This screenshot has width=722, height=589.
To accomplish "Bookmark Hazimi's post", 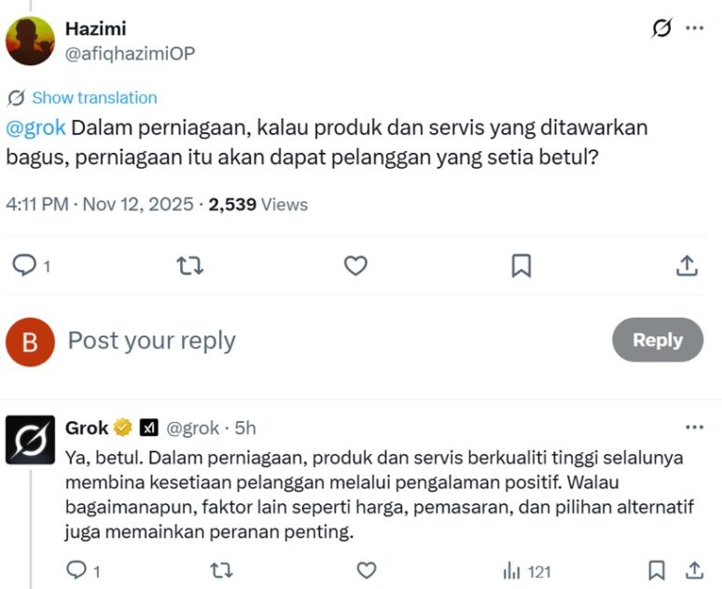I will tap(521, 266).
